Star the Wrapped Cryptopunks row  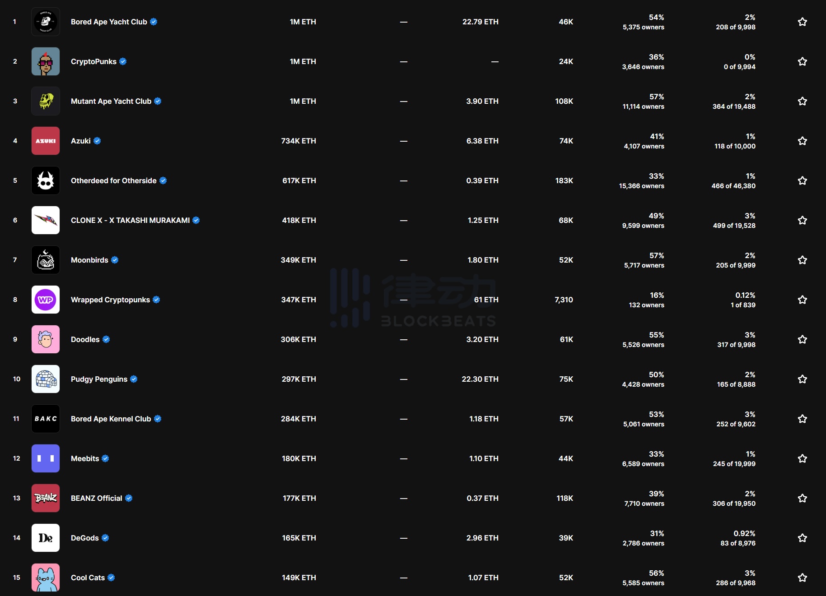802,300
